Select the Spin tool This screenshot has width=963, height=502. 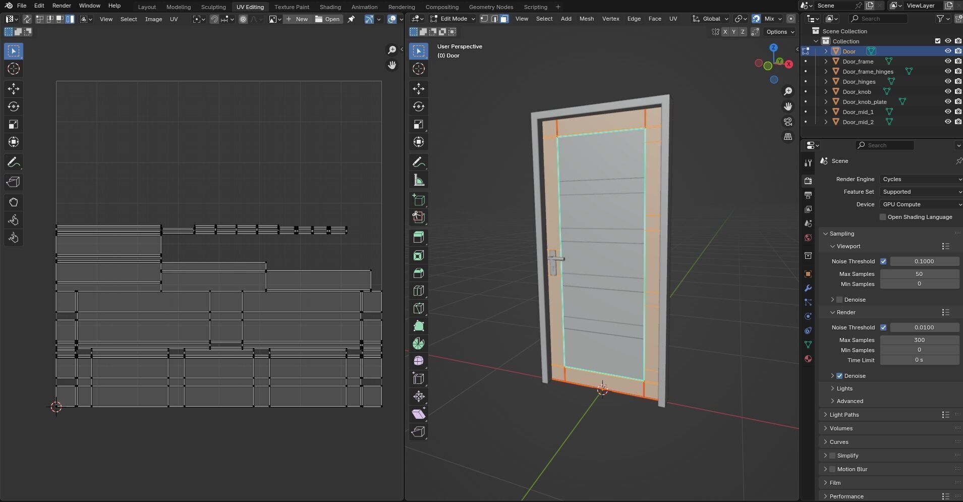coord(418,344)
